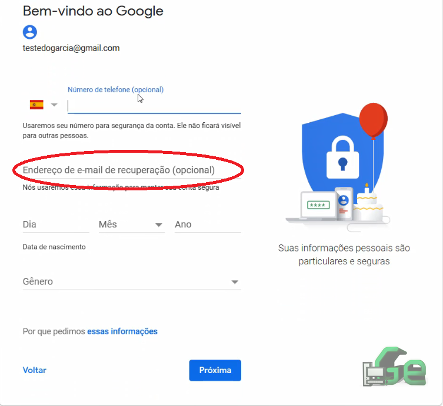Click the blue account avatar icon
Screen dimensions: 443x406
[x=29, y=32]
